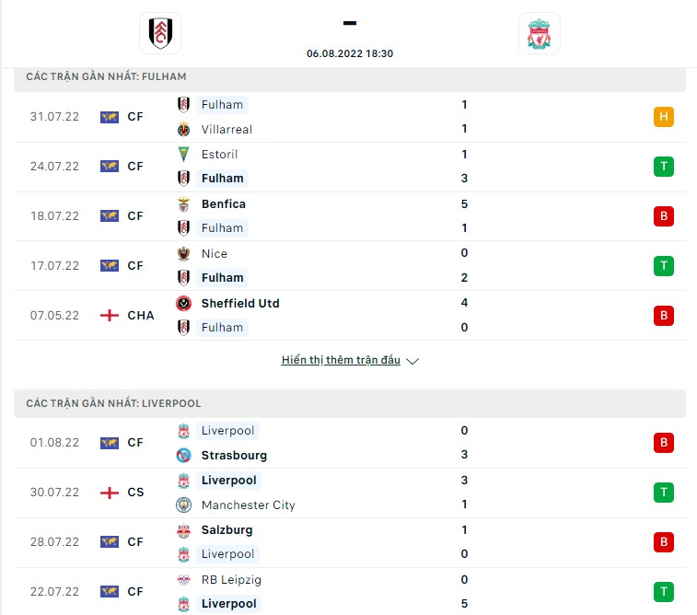The width and height of the screenshot is (697, 615).
Task: Click the red B badge for Strasbourg match
Action: pyautogui.click(x=664, y=443)
